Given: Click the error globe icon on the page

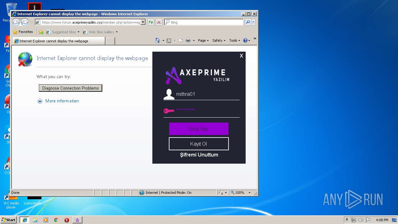Looking at the screenshot, I should [x=25, y=59].
